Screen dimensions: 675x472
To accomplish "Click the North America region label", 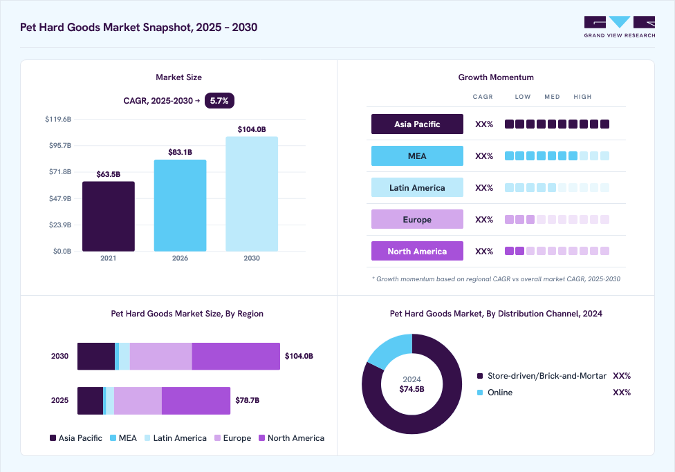I will click(x=417, y=251).
